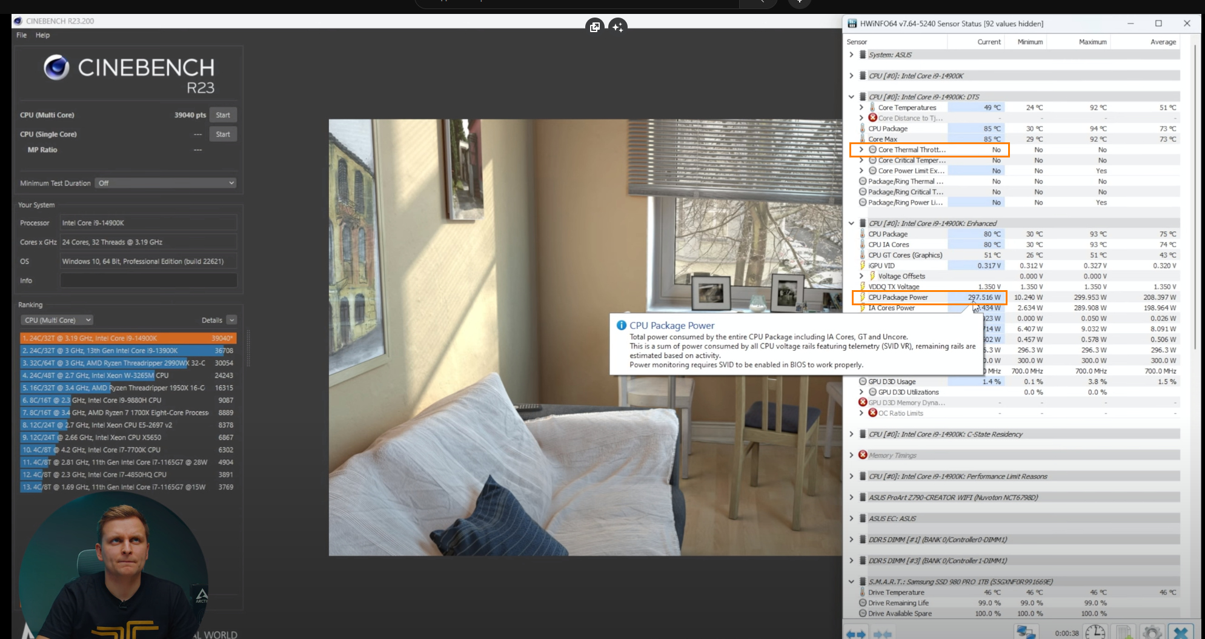
Task: Click the clock icon beside GPU D3D Usage
Action: coord(863,382)
